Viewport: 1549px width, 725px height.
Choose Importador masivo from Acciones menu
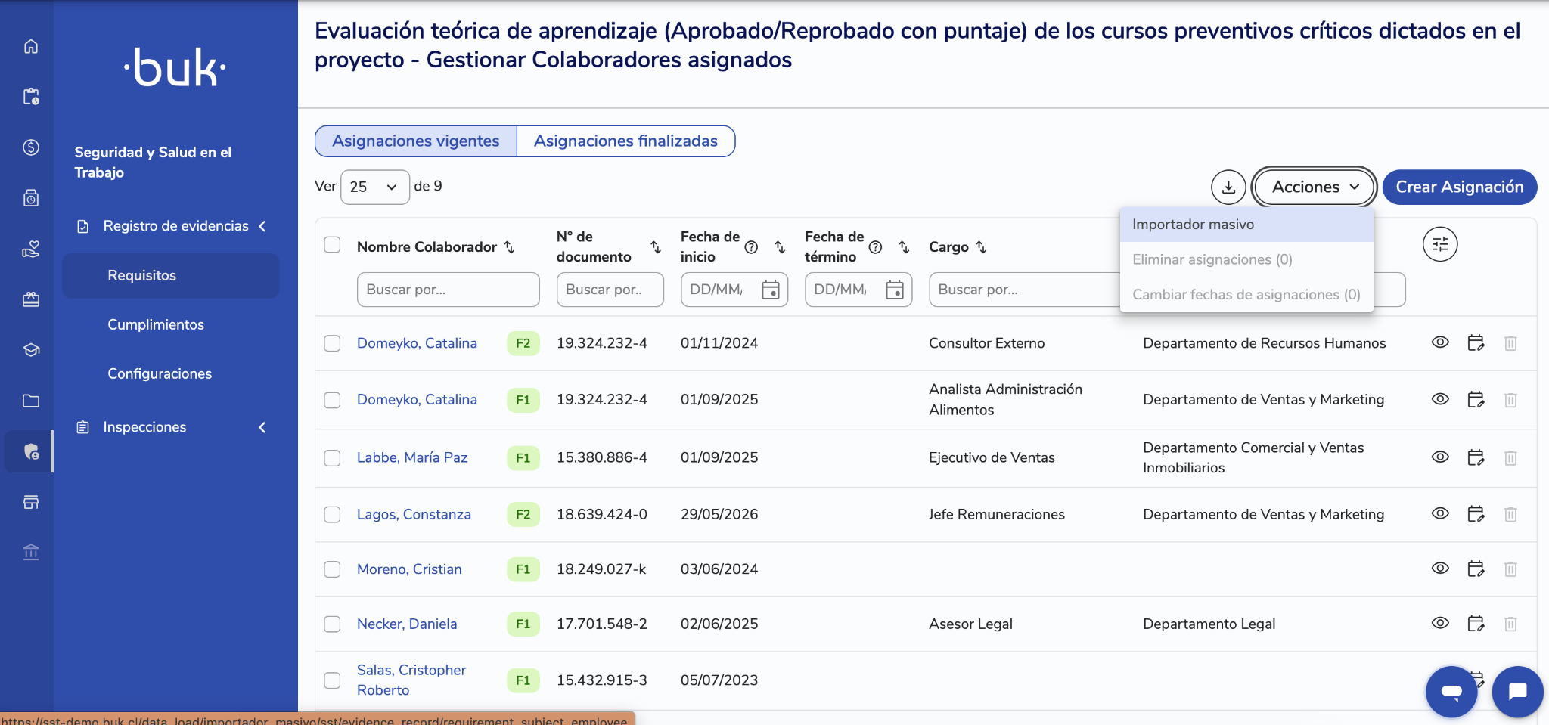1246,225
